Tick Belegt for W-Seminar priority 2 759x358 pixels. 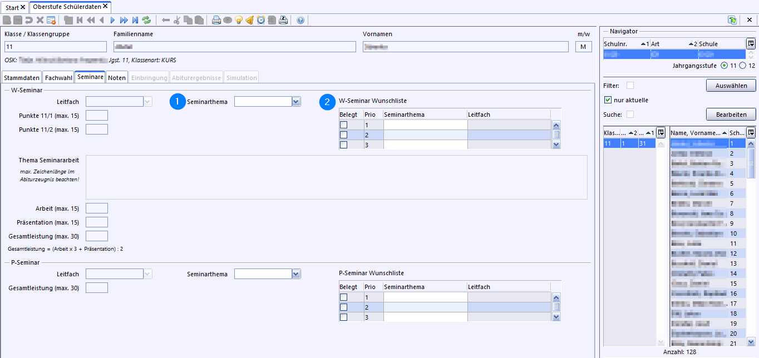click(x=343, y=135)
